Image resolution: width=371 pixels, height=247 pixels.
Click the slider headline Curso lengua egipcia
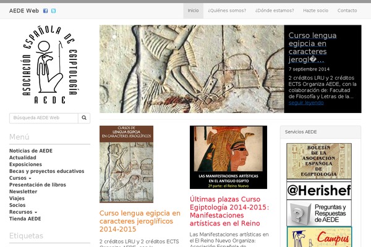(x=312, y=48)
